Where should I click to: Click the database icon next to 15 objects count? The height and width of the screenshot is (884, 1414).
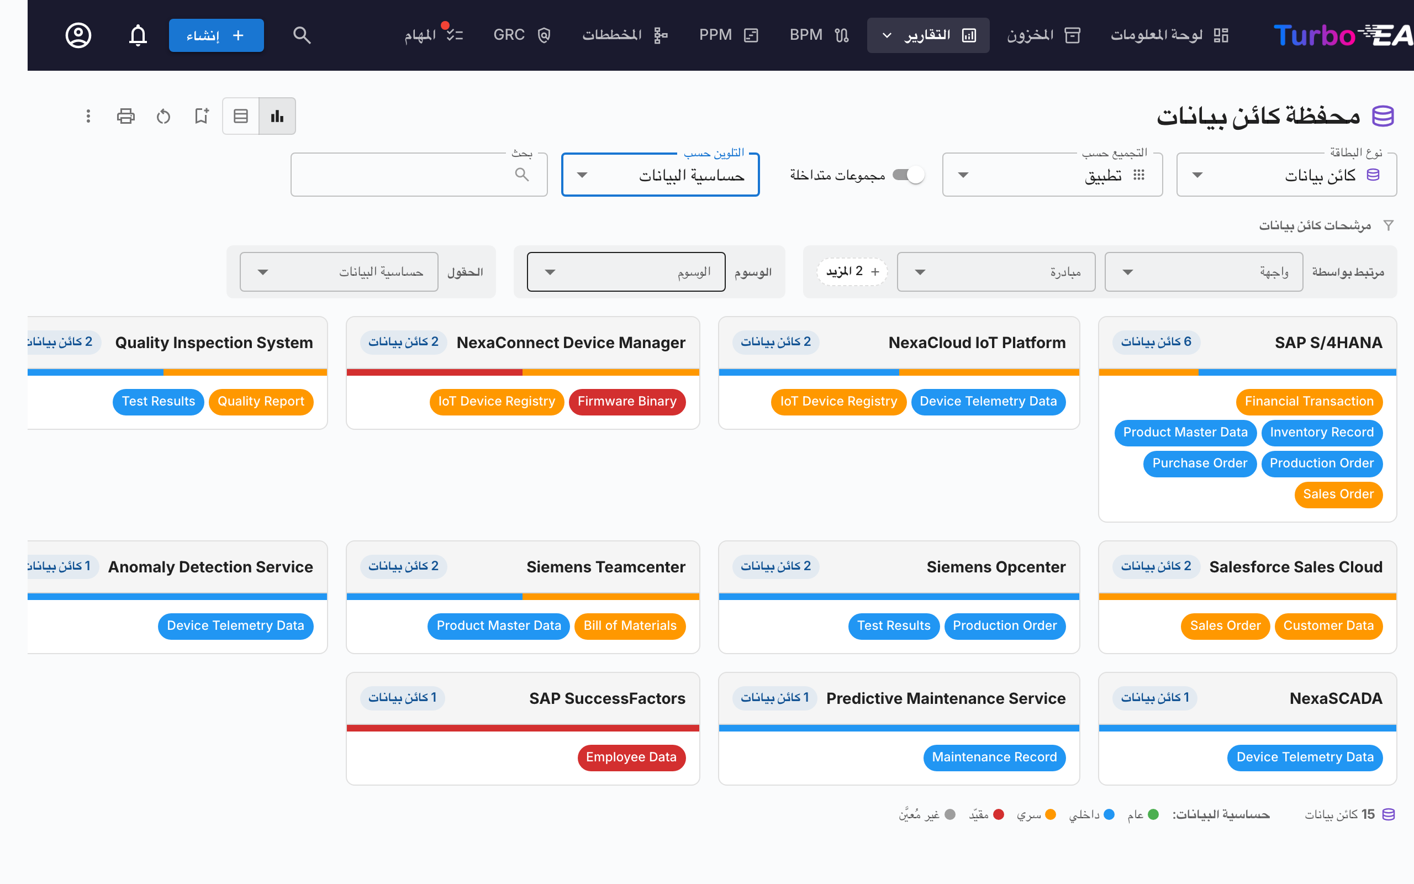1389,814
